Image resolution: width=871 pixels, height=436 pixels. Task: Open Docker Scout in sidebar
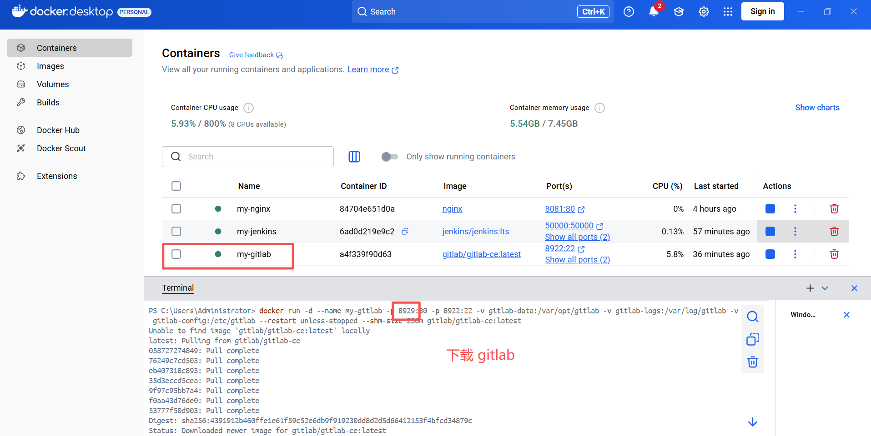click(x=70, y=148)
